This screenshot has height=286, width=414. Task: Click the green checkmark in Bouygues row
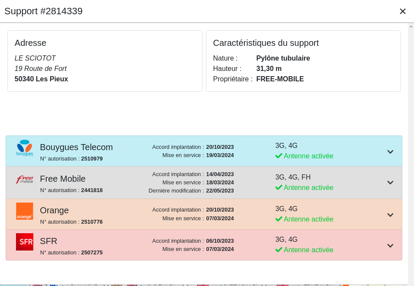coord(279,156)
